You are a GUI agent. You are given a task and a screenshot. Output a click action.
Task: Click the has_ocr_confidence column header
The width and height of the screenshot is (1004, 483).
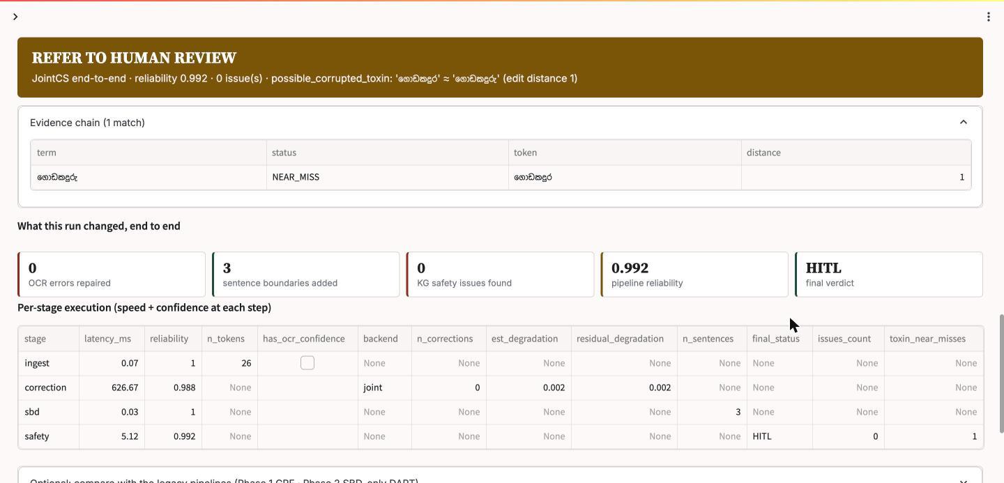point(307,339)
